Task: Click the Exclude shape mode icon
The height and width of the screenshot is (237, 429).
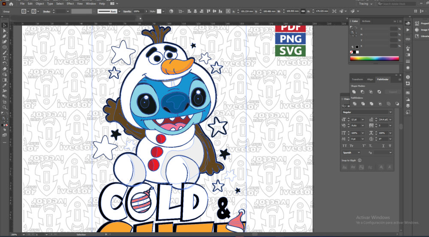Action: 379,92
